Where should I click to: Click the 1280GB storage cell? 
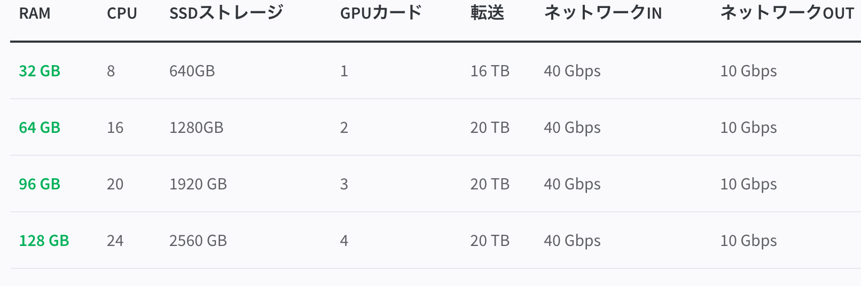pyautogui.click(x=196, y=128)
